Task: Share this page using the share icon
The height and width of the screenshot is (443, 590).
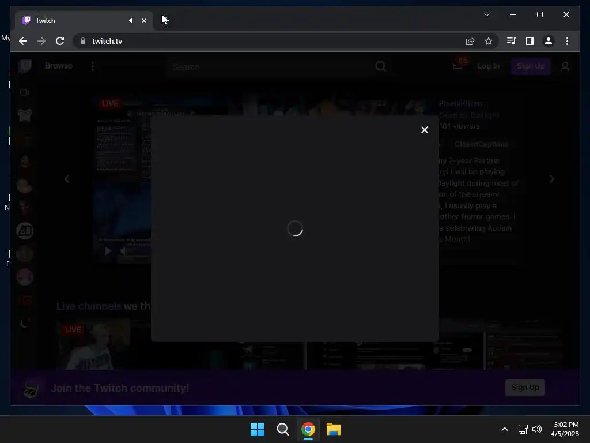Action: [x=470, y=41]
